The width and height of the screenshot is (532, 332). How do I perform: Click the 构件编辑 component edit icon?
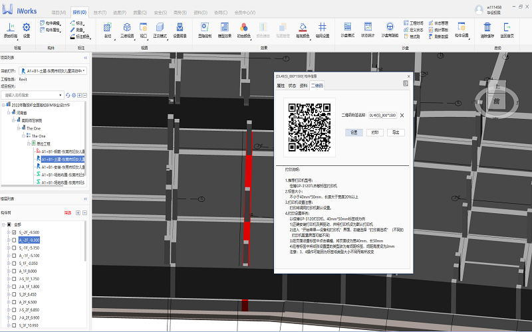[x=43, y=23]
